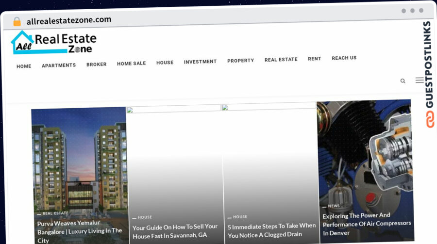The height and width of the screenshot is (244, 437).
Task: Open the Apartments menu item
Action: [59, 65]
